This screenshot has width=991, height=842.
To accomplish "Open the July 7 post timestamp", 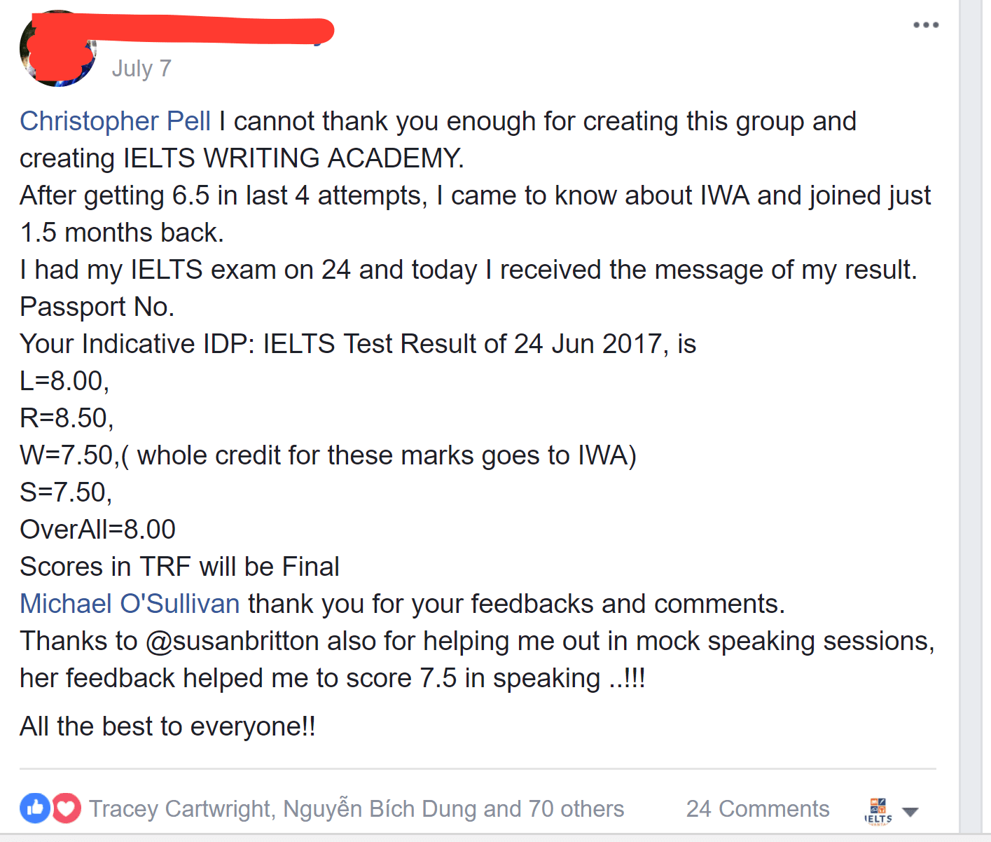I will [141, 69].
